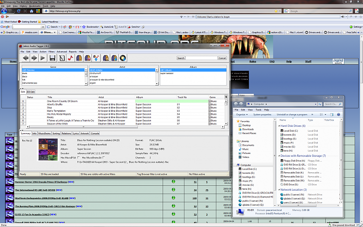Click the preview pane icon in Explorer toolbar

click(332, 115)
